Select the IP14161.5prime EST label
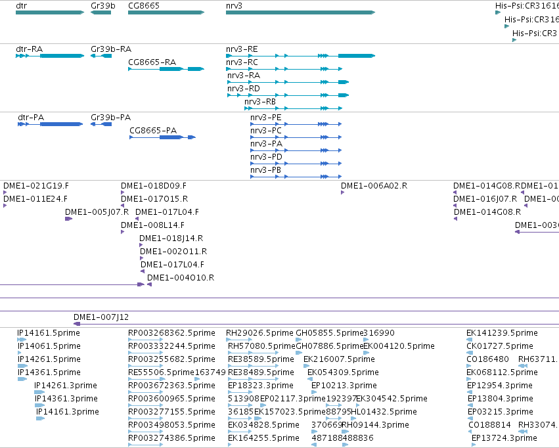This screenshot has width=559, height=448. pyautogui.click(x=49, y=333)
